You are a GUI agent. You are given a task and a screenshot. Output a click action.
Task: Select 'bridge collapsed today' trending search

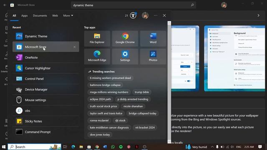(143, 113)
